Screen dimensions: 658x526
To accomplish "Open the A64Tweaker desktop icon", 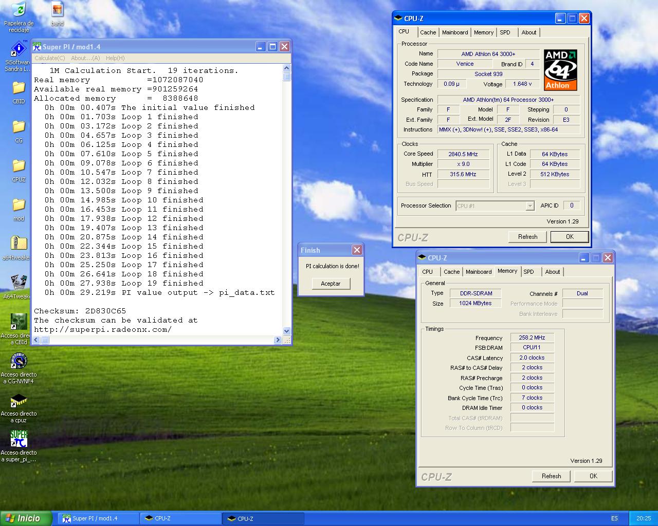I will tap(19, 283).
